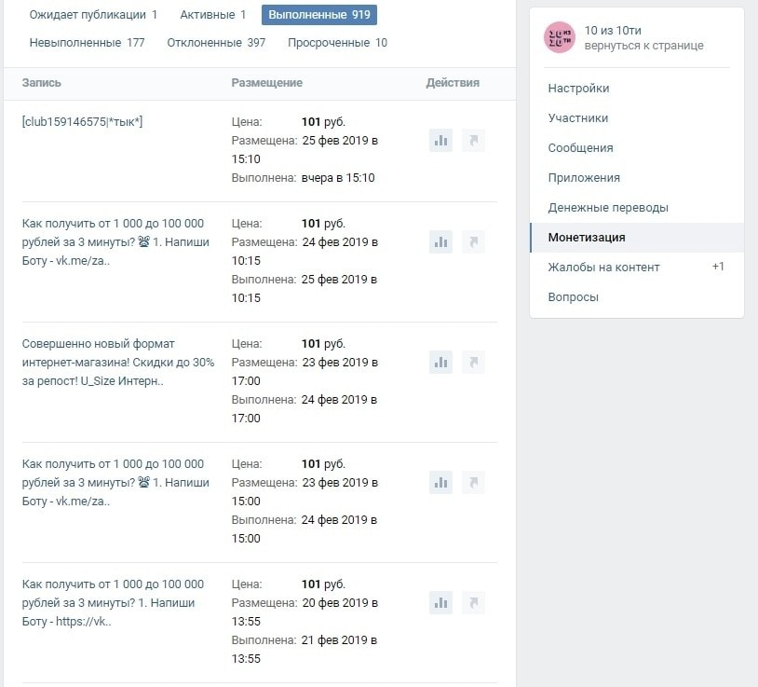The image size is (758, 687).
Task: Click the 10 из 10ти community avatar
Action: pyautogui.click(x=560, y=37)
